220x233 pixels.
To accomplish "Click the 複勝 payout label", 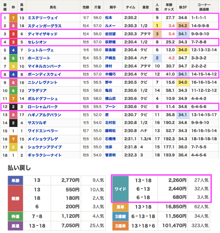I will 15,198.
